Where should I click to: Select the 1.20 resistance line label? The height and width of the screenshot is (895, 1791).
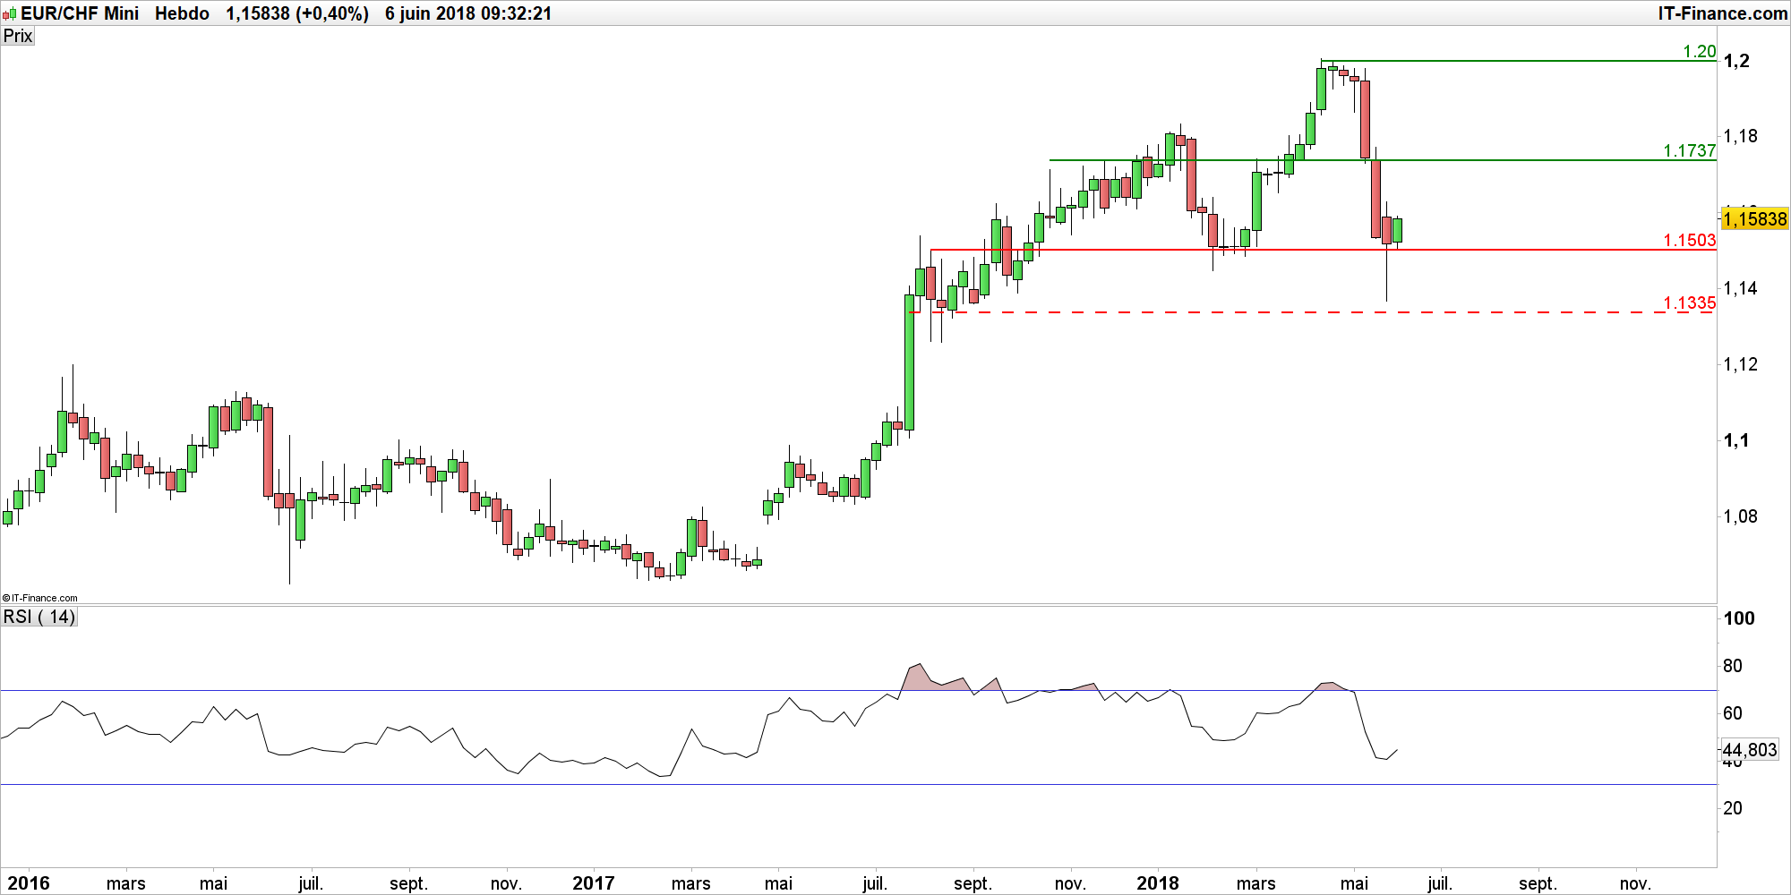pyautogui.click(x=1699, y=51)
